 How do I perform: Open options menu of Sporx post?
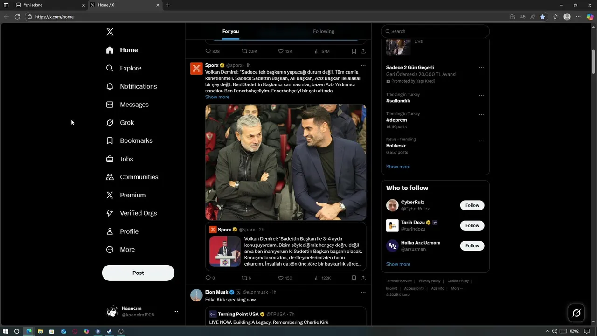(x=363, y=65)
